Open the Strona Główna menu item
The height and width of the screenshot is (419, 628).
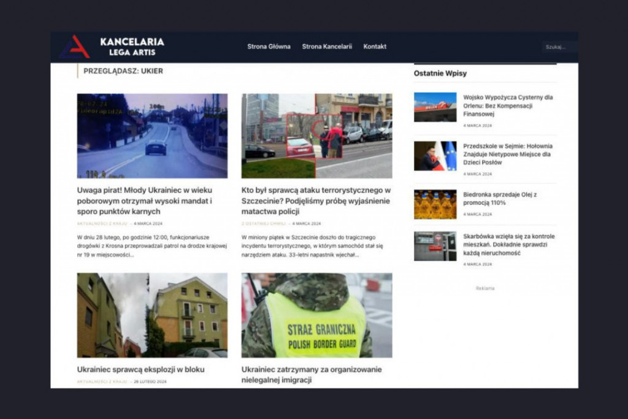tap(269, 47)
